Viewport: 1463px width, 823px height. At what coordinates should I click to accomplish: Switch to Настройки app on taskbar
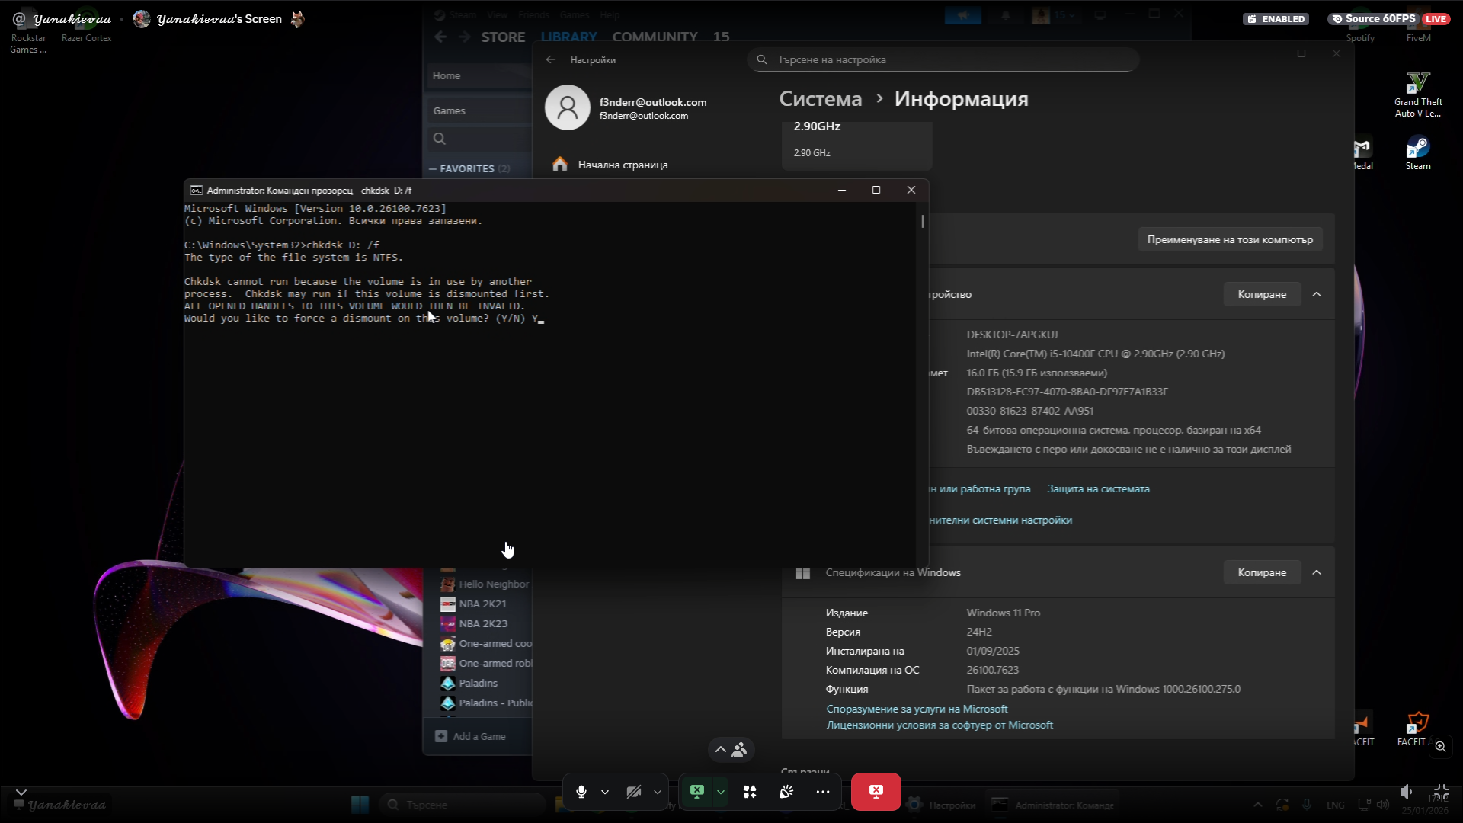pyautogui.click(x=942, y=805)
